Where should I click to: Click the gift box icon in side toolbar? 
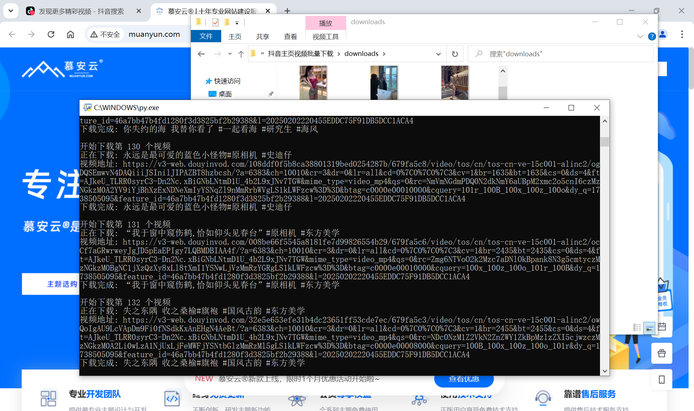pyautogui.click(x=662, y=353)
